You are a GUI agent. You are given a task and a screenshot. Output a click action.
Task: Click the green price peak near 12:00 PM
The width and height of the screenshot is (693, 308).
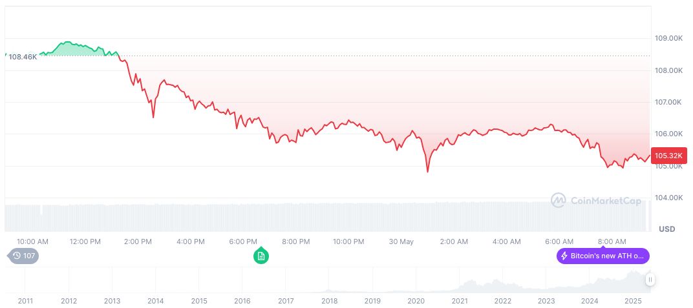(x=67, y=43)
